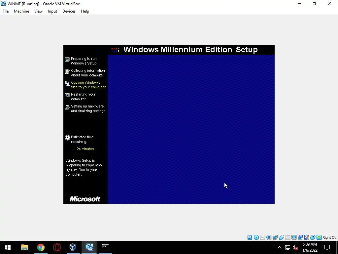Click the shared folders status indicator
338x254 pixels.
pos(287,237)
